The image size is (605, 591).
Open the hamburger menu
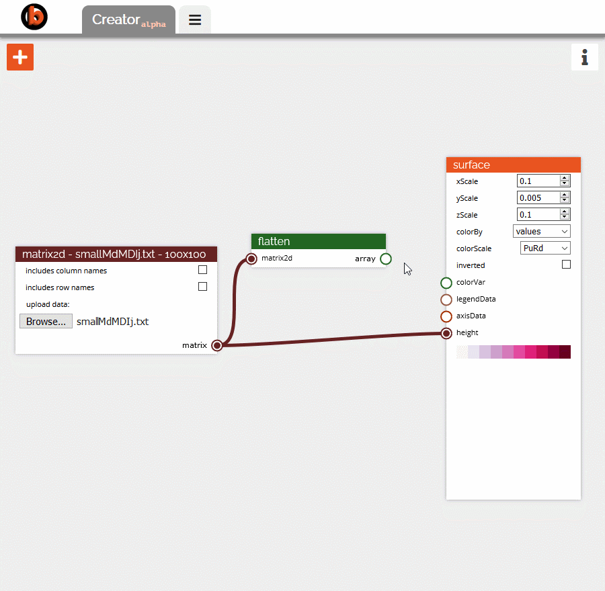(194, 19)
